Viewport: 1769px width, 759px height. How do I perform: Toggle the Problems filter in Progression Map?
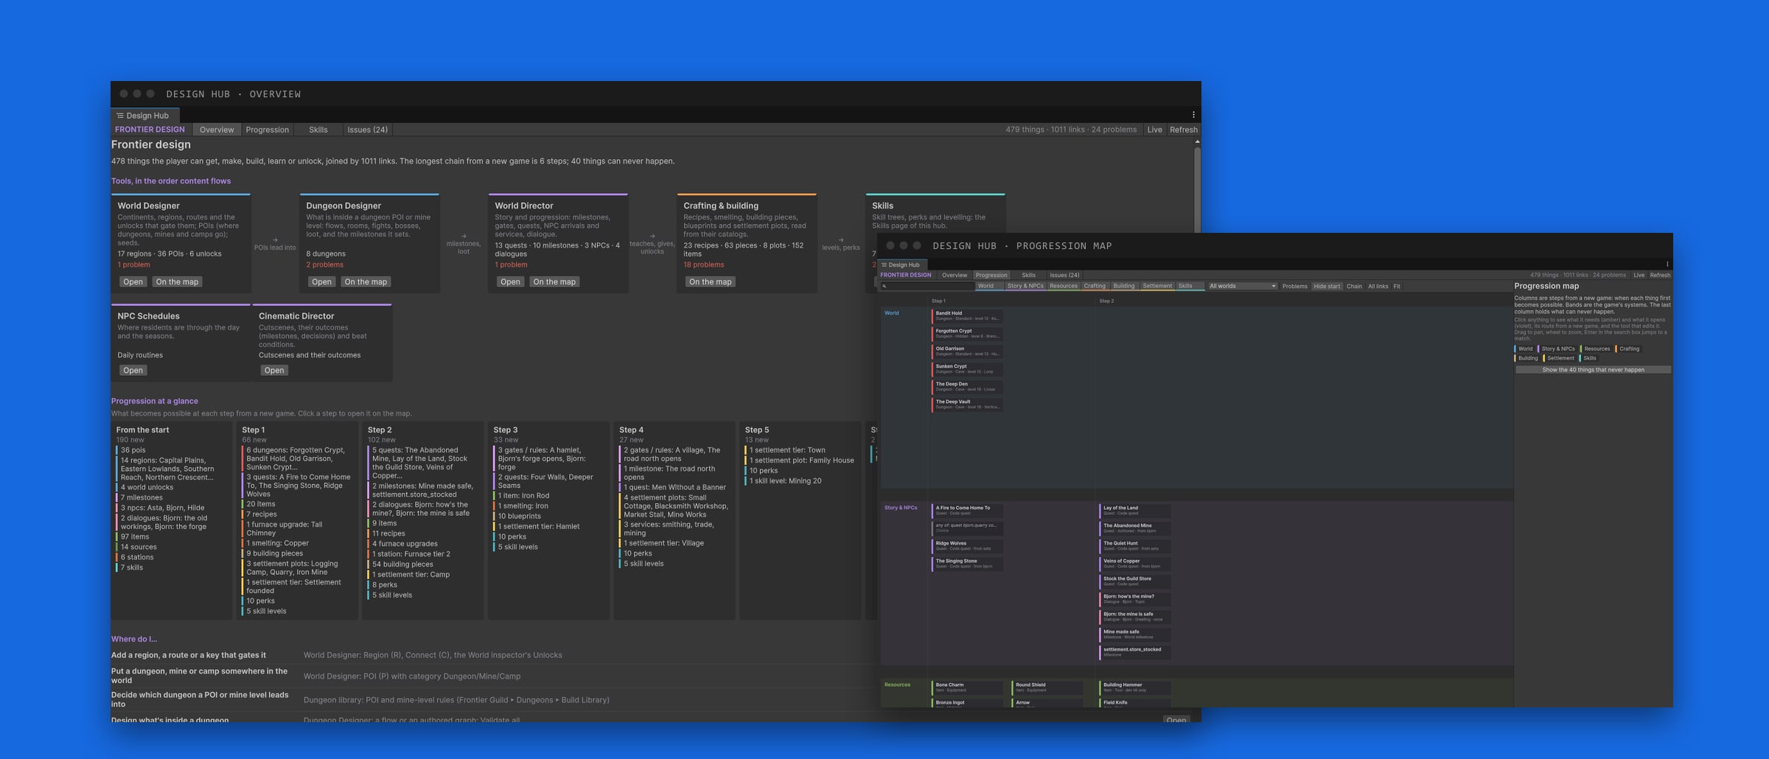pos(1294,286)
